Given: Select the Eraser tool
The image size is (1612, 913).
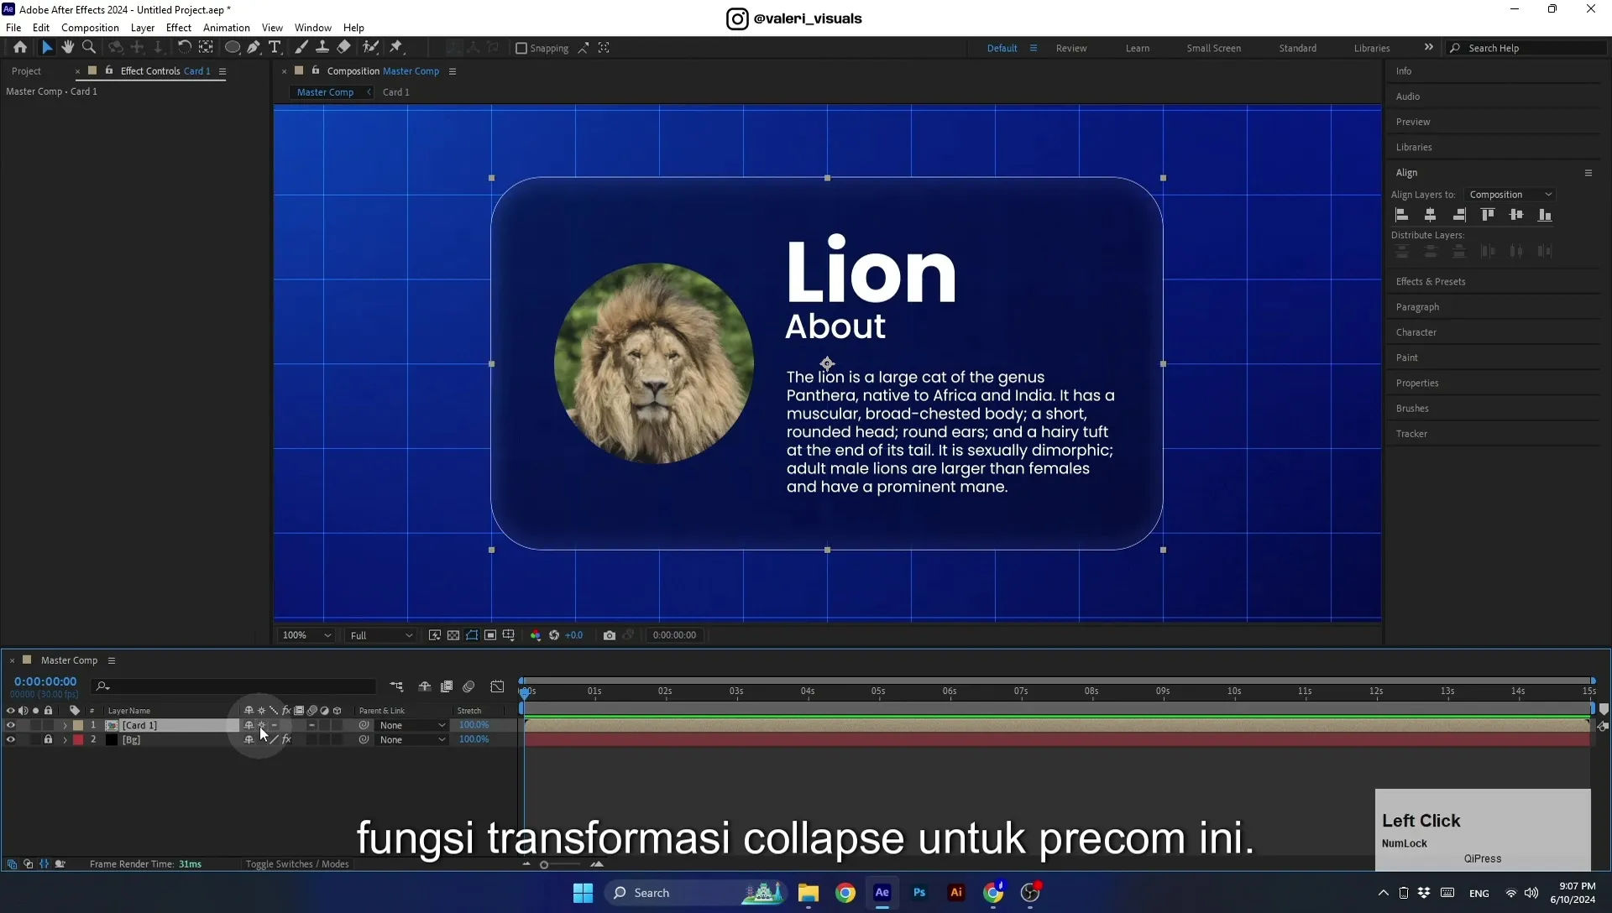Looking at the screenshot, I should [x=344, y=48].
